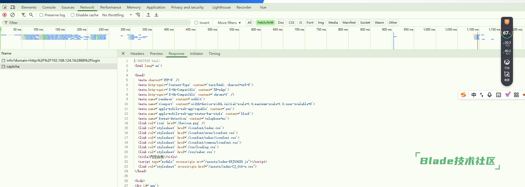
Task: Switch to the Application tab
Action: click(156, 7)
